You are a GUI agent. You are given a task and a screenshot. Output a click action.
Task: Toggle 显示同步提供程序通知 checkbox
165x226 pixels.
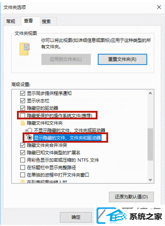(23, 93)
